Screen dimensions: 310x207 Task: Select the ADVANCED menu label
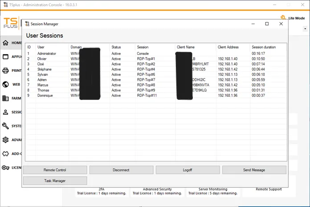16,140
